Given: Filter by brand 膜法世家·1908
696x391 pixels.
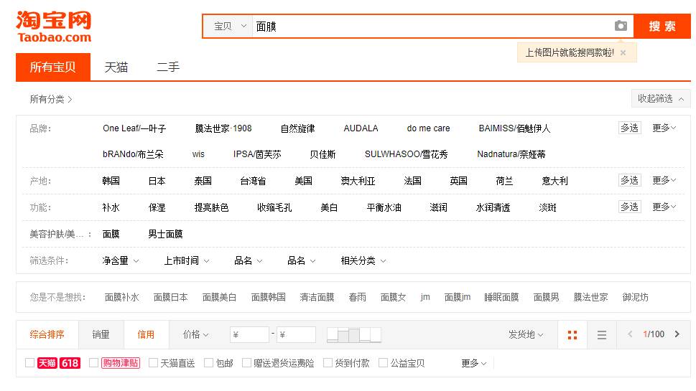Looking at the screenshot, I should 223,128.
